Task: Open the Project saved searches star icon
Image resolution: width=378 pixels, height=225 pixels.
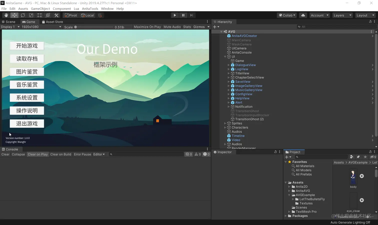Action: [365, 157]
